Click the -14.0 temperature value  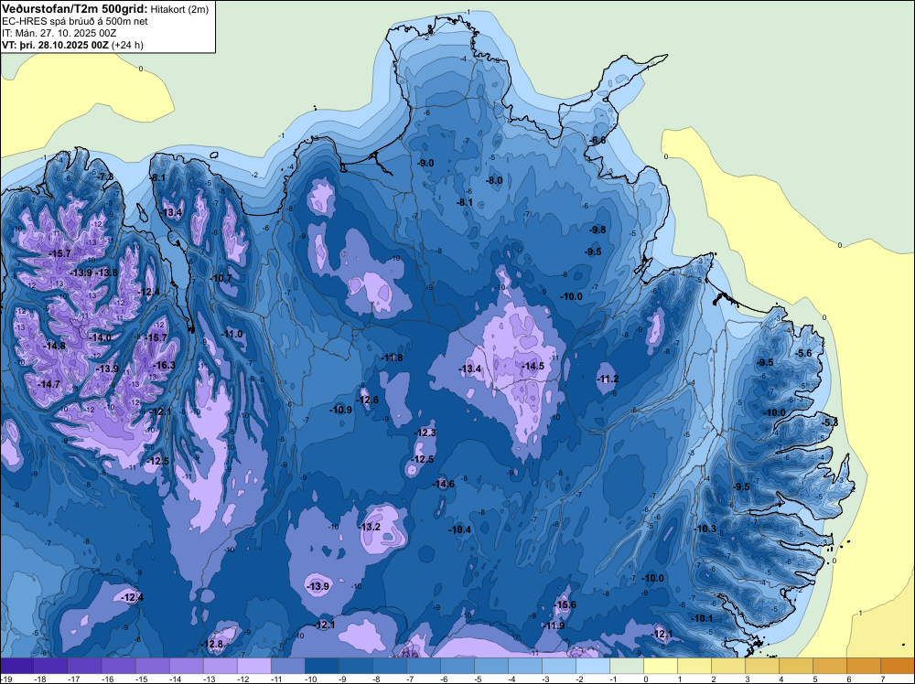pyautogui.click(x=100, y=337)
